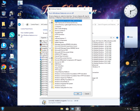Click the view layout icon in Programs and Features
The width and height of the screenshot is (140, 111).
111,38
